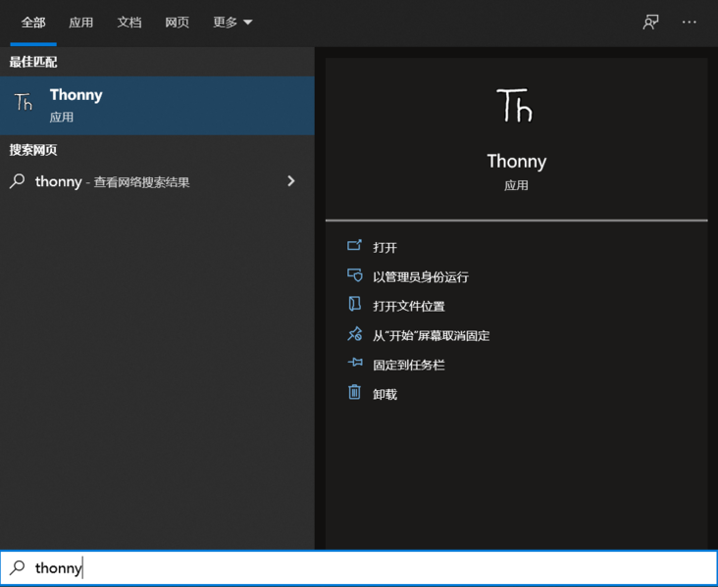Expand the 更多 filter dropdown

pos(232,22)
